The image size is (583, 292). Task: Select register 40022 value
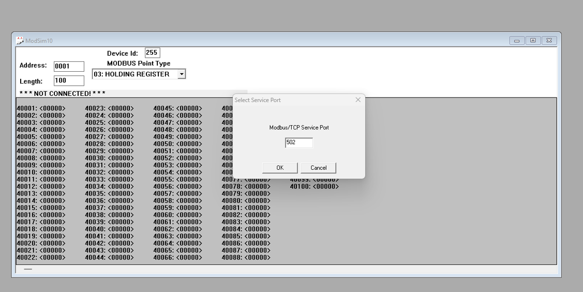point(52,257)
